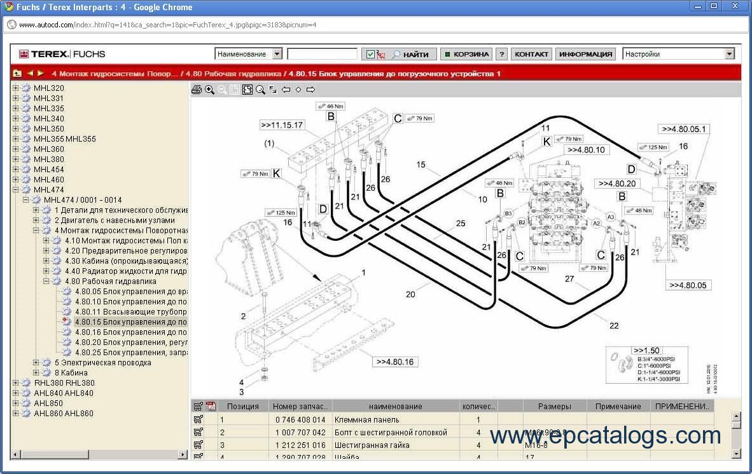Expand 2 Двигатель с навесными узлами

pyautogui.click(x=36, y=220)
